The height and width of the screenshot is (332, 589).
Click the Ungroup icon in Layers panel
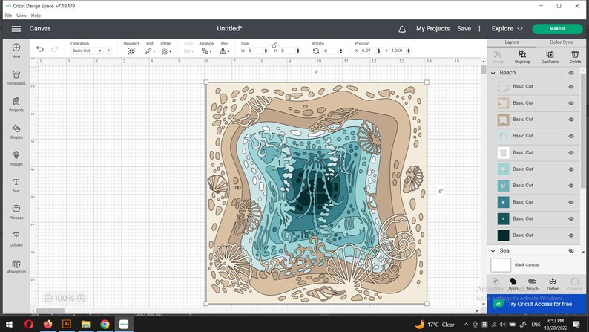click(522, 56)
